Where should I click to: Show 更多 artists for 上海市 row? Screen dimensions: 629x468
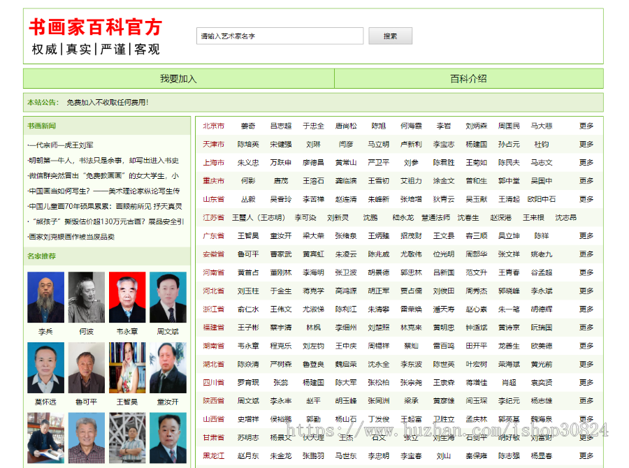coord(586,163)
